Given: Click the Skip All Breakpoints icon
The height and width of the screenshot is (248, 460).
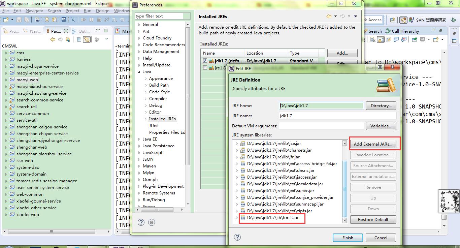Looking at the screenshot, I should pos(73,20).
